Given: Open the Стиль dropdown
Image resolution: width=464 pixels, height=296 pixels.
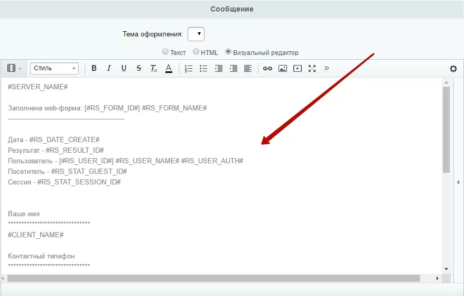Looking at the screenshot, I should (x=54, y=68).
